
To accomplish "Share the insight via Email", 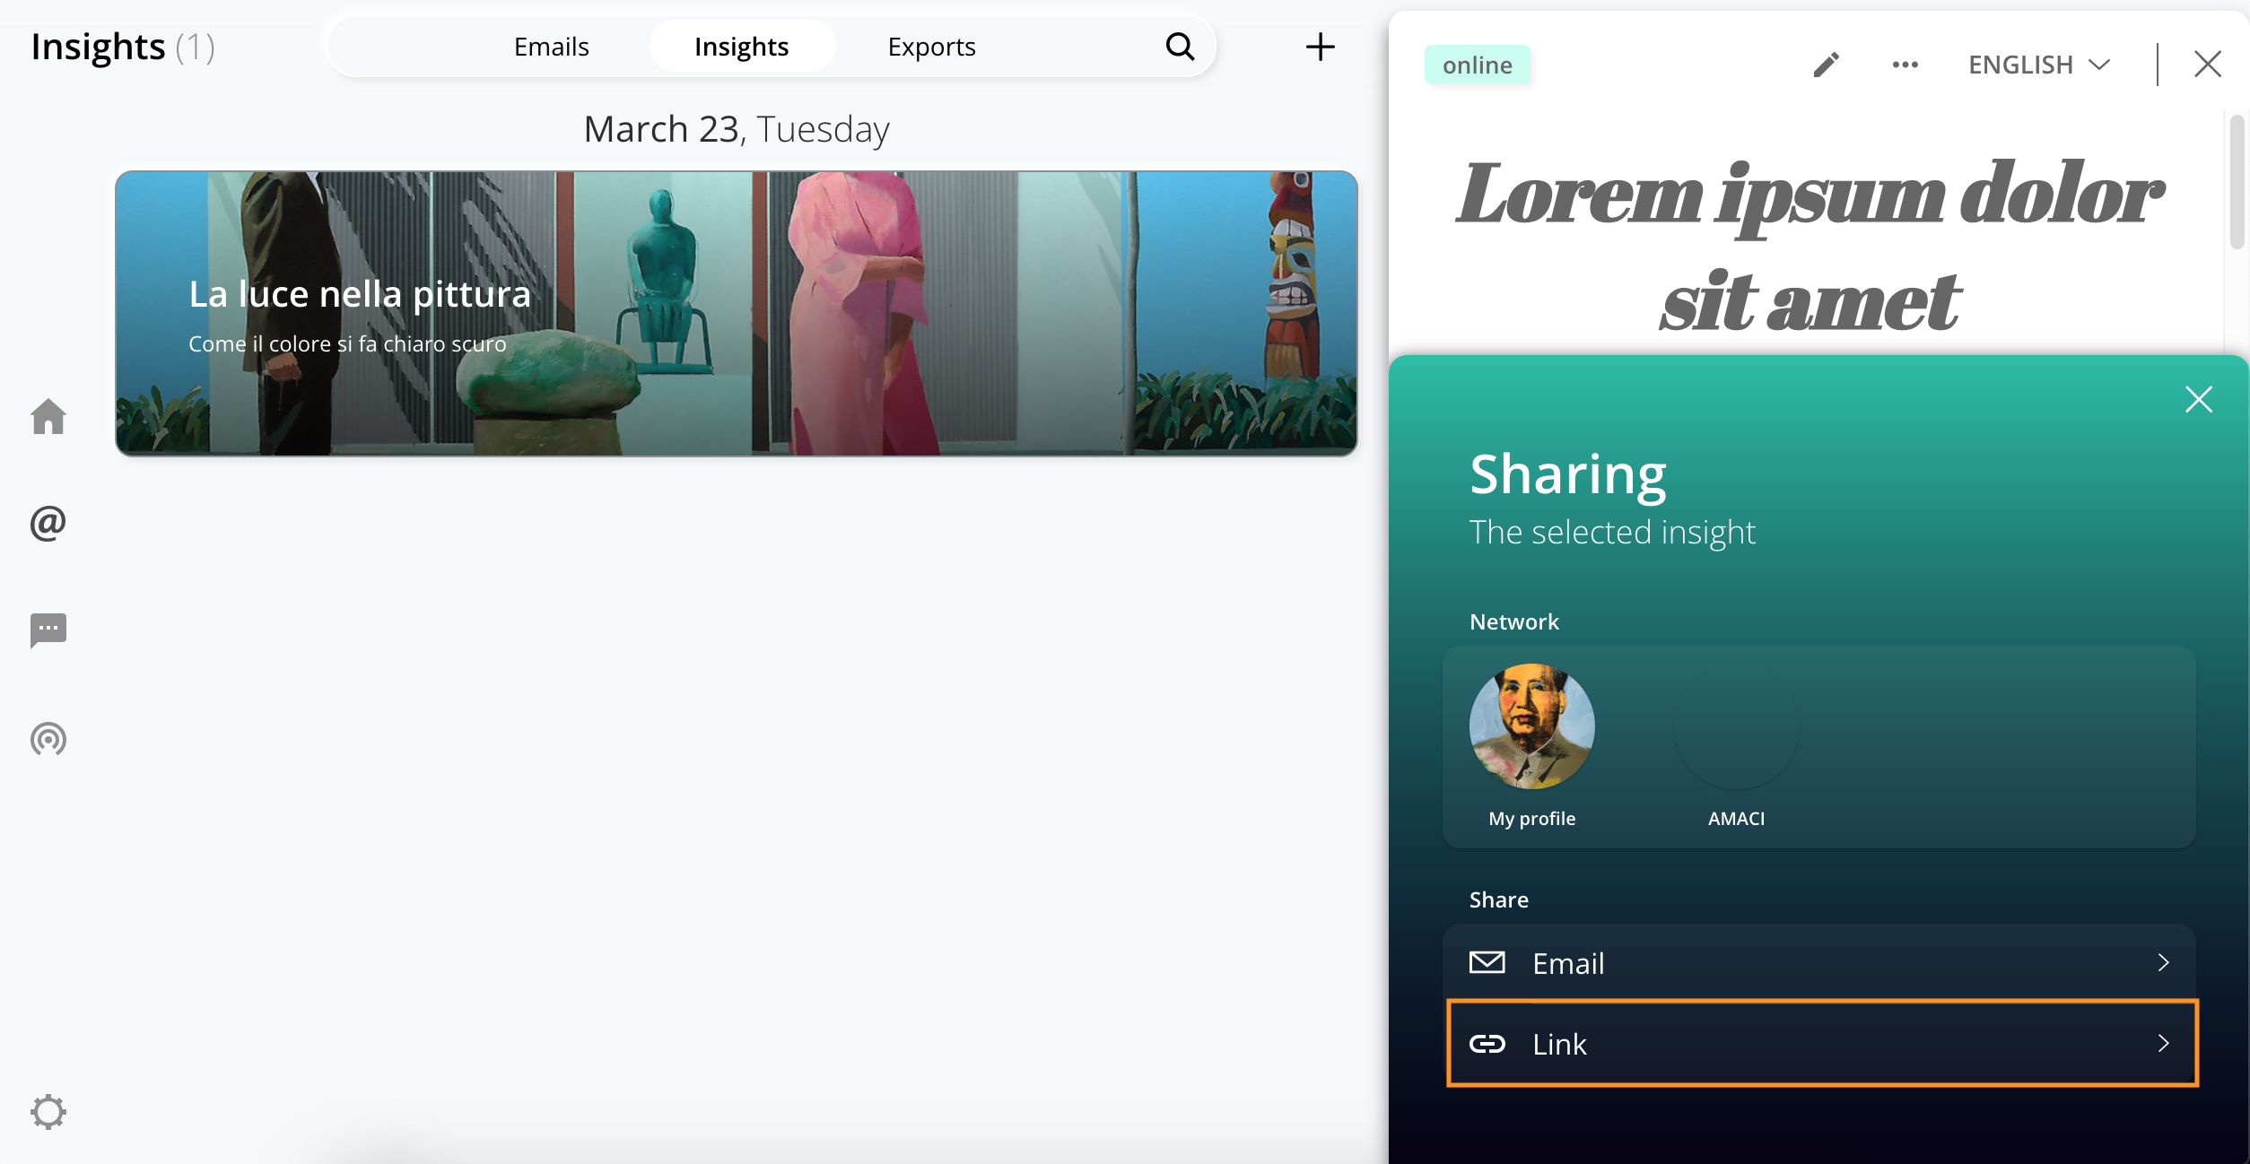I will pyautogui.click(x=1819, y=963).
